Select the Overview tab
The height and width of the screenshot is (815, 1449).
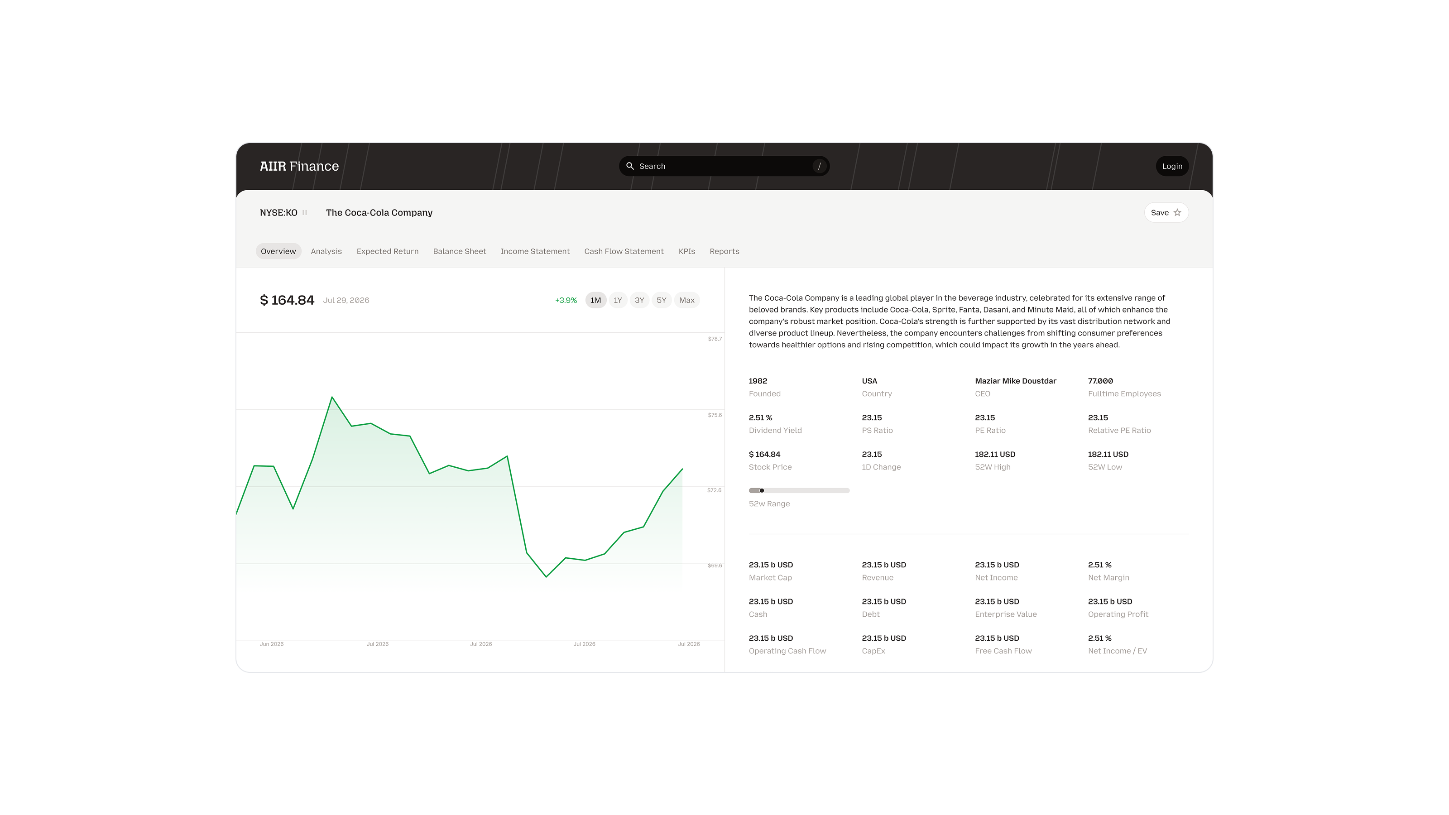pyautogui.click(x=278, y=251)
